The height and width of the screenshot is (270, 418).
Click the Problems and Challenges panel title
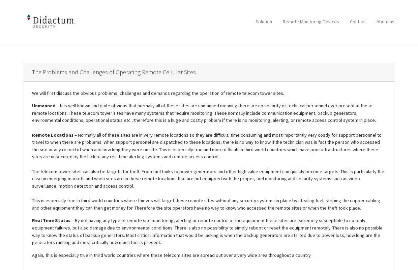[114, 72]
